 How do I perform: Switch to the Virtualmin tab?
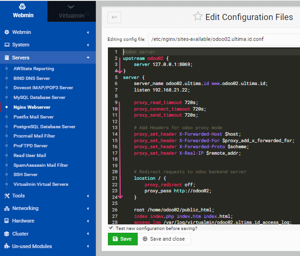pos(72,11)
